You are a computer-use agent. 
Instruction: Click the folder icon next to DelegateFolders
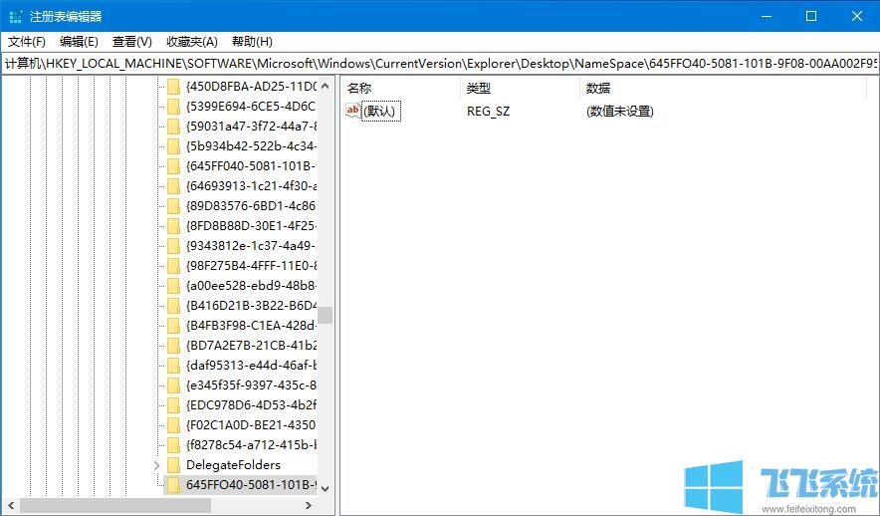173,465
